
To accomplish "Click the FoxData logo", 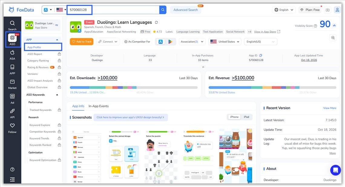I will point(21,10).
